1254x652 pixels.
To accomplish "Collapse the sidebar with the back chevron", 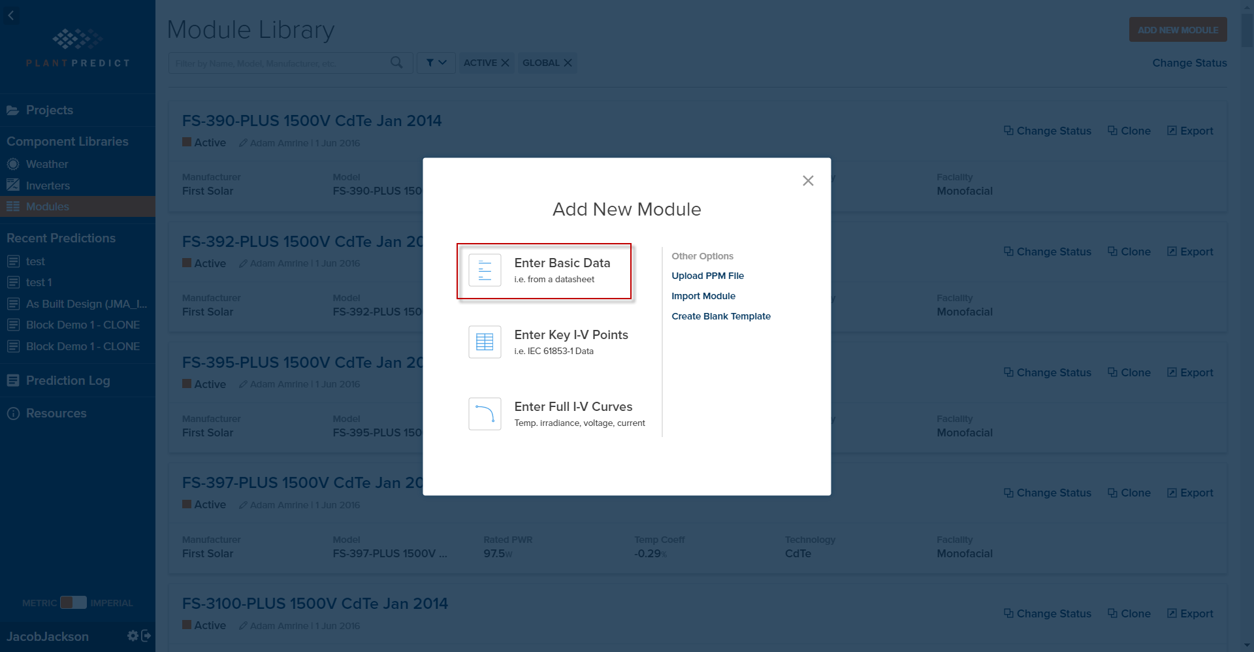I will (x=11, y=16).
